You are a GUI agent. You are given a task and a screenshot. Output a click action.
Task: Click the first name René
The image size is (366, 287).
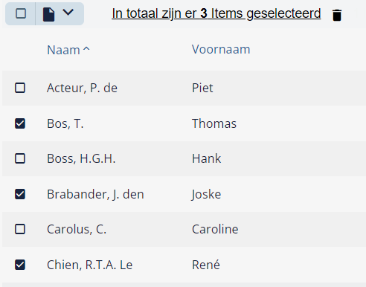(206, 265)
